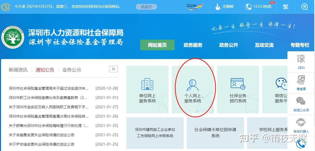Viewport: 315px width, 151px height.
Task: Switch to simplified/traditional with the 繁 toggle
Action: pyautogui.click(x=285, y=7)
